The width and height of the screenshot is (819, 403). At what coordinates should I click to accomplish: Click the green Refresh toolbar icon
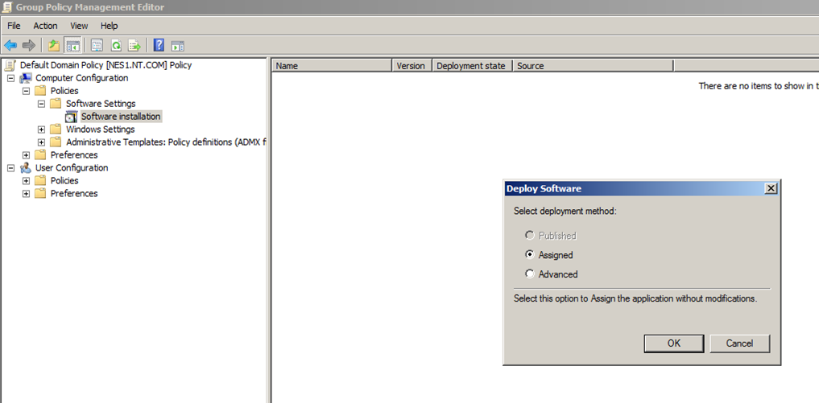[116, 45]
